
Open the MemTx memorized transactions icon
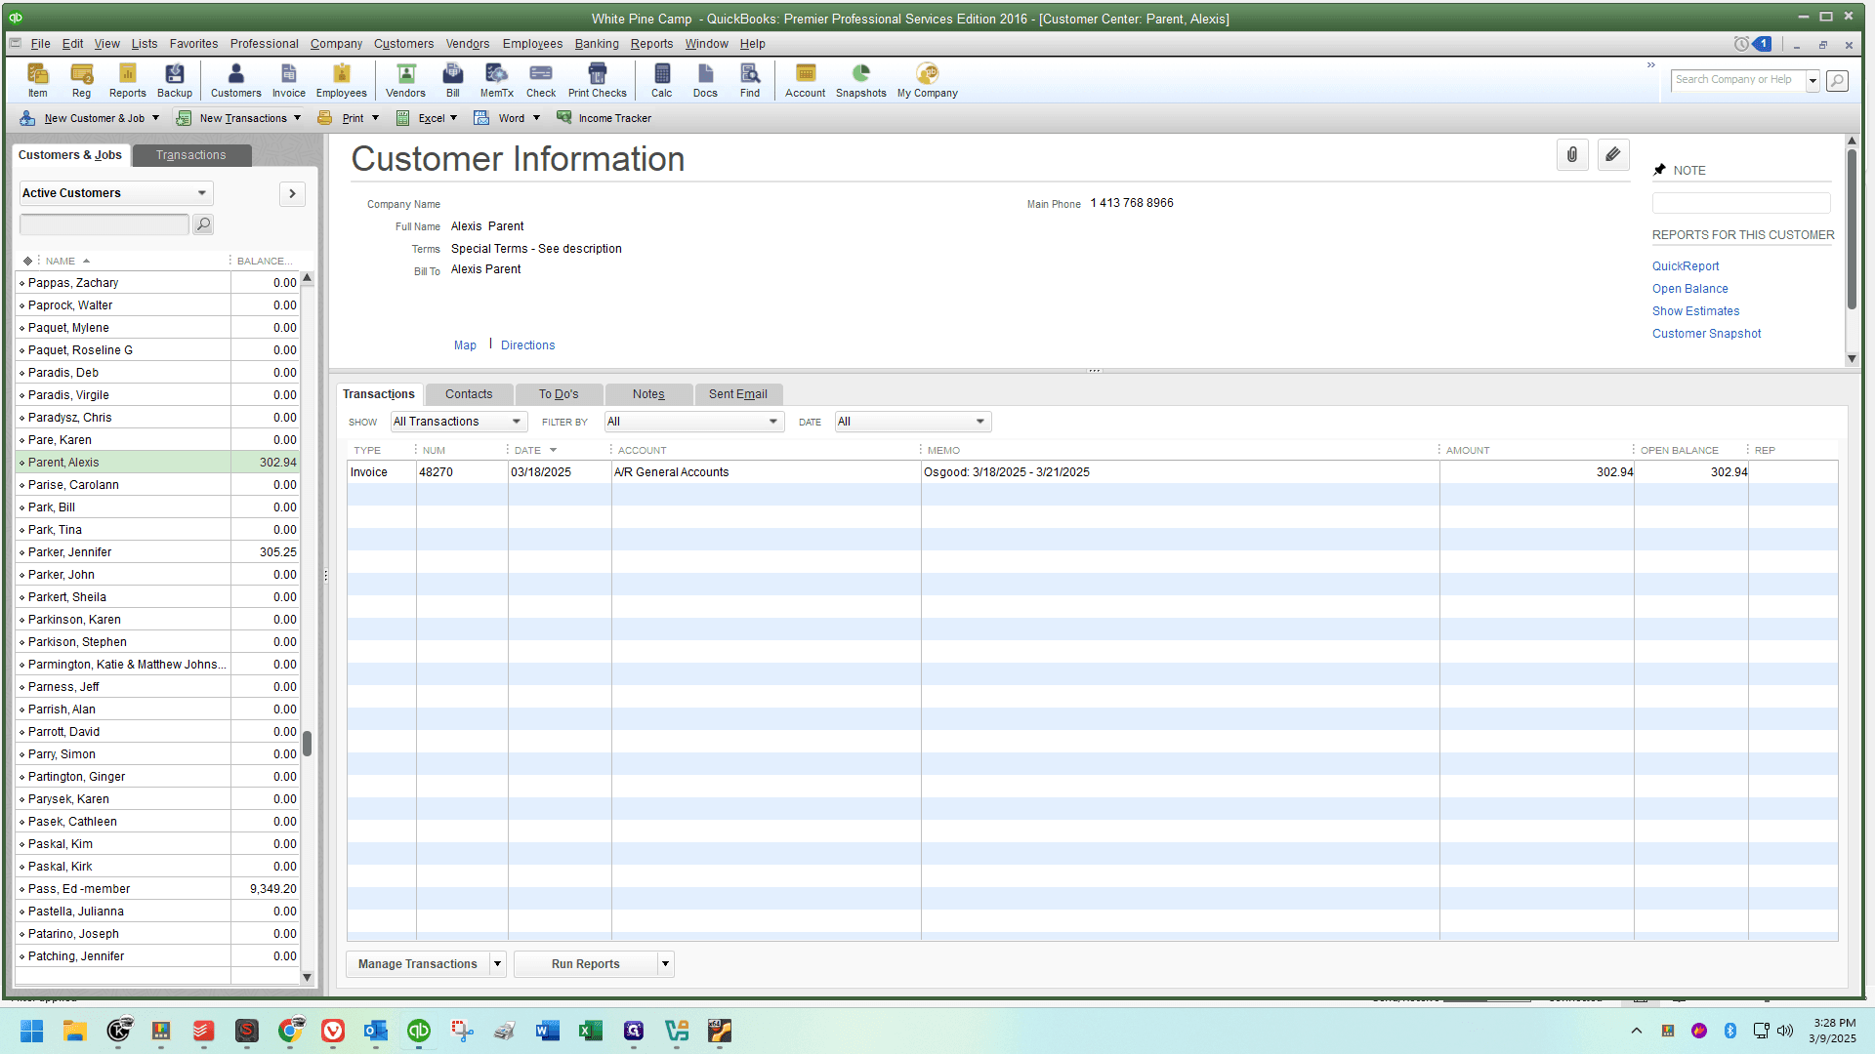[x=496, y=80]
